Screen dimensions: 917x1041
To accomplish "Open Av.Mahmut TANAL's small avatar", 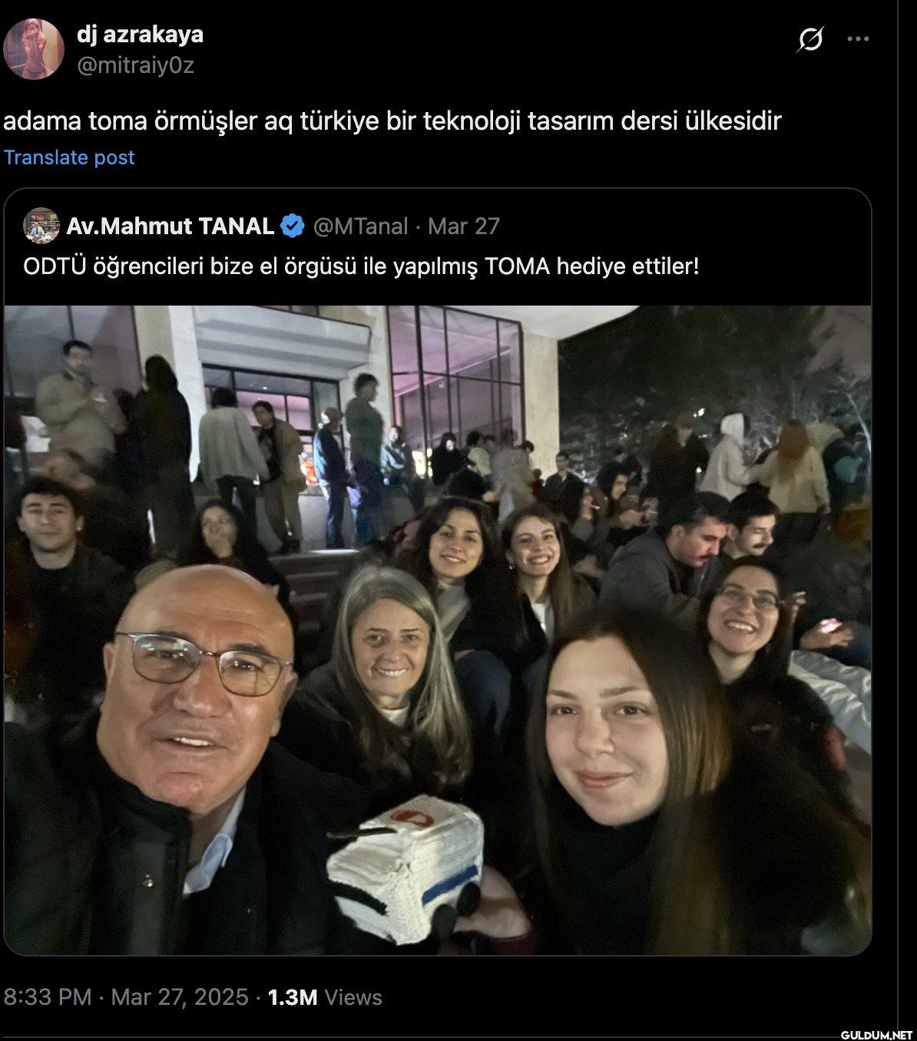I will (x=41, y=226).
